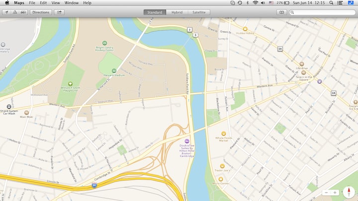Click the Hubba Hubba map pin
The width and height of the screenshot is (358, 201).
pyautogui.click(x=245, y=29)
